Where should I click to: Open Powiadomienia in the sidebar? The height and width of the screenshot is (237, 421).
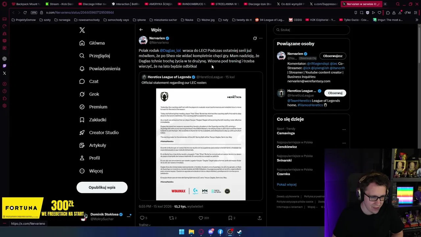pos(100,69)
